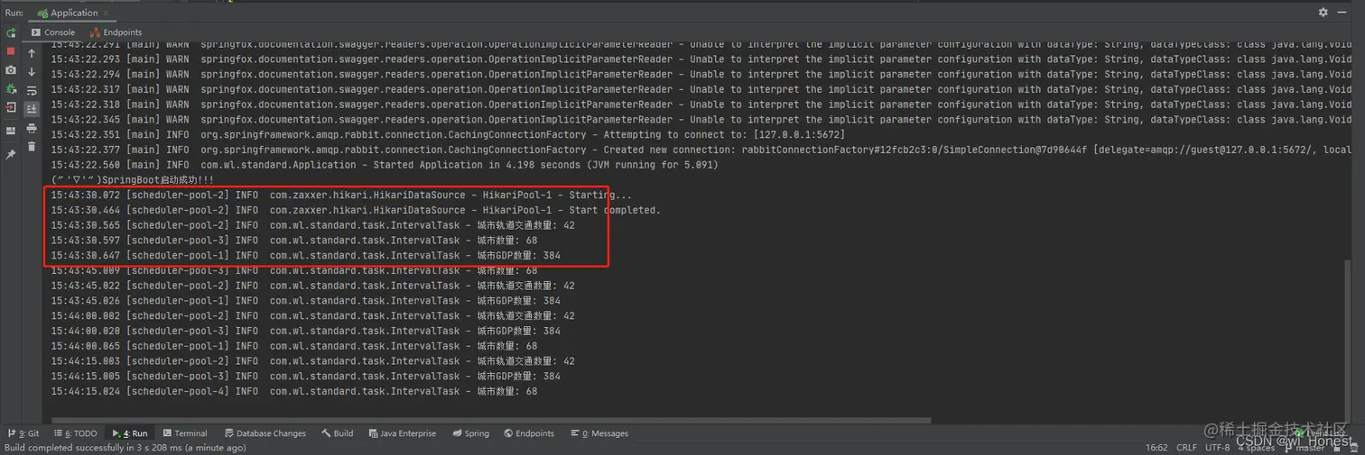Open Database Changes tool window

coord(265,433)
